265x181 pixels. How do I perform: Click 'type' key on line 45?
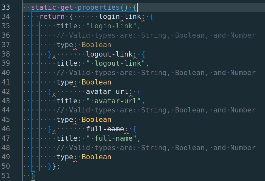65,120
